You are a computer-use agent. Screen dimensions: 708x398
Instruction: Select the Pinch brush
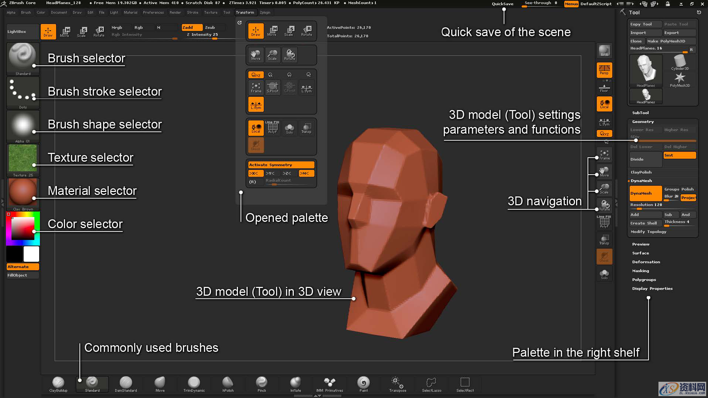click(x=262, y=384)
